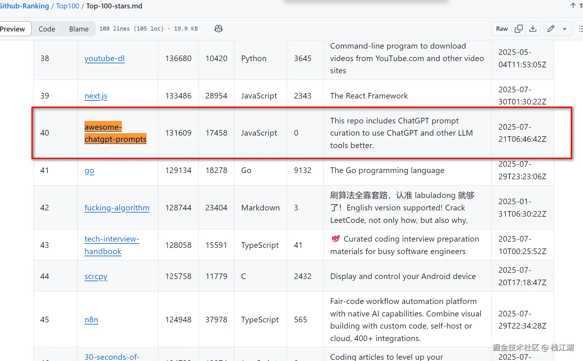The image size is (583, 361).
Task: Click 'The React Framework' description
Action: pos(369,96)
